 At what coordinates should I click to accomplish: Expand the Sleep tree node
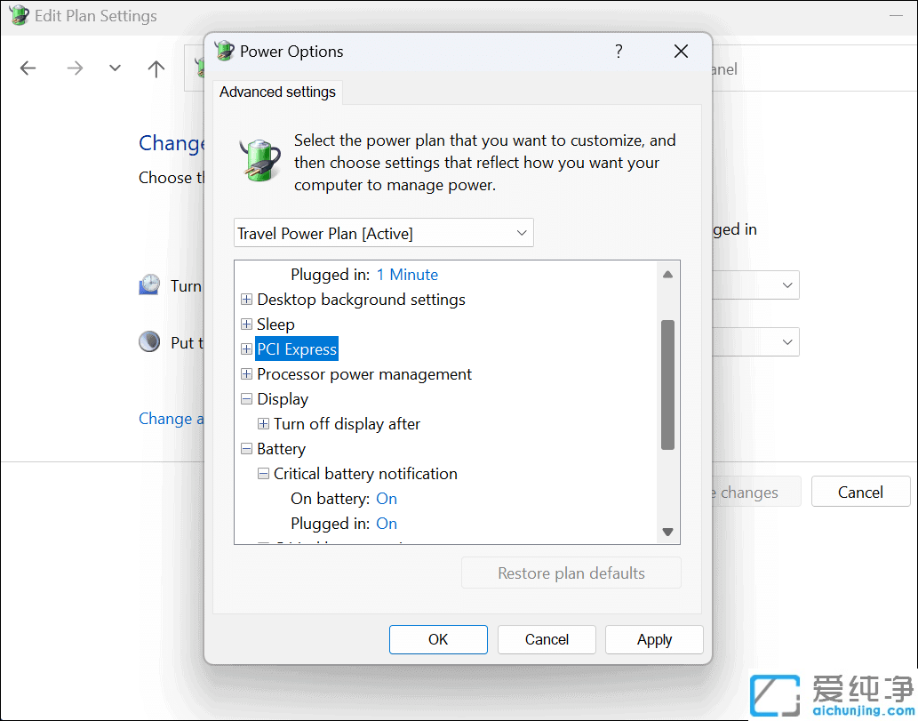click(x=246, y=324)
